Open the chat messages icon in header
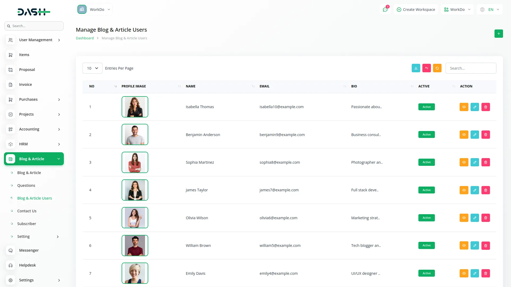The image size is (511, 287). pyautogui.click(x=385, y=10)
